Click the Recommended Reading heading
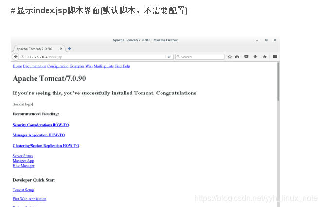The width and height of the screenshot is (322, 207). point(36,114)
